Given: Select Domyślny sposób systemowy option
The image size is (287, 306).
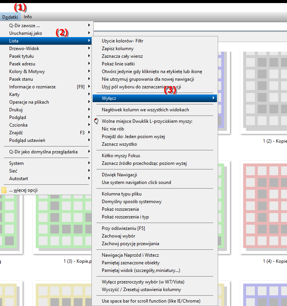Looking at the screenshot, I should (x=155, y=202).
